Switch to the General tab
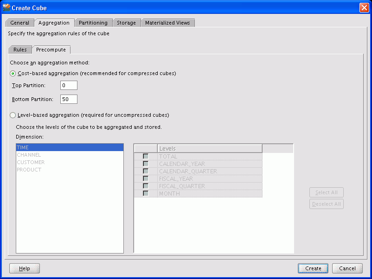372x279 pixels. tap(19, 22)
